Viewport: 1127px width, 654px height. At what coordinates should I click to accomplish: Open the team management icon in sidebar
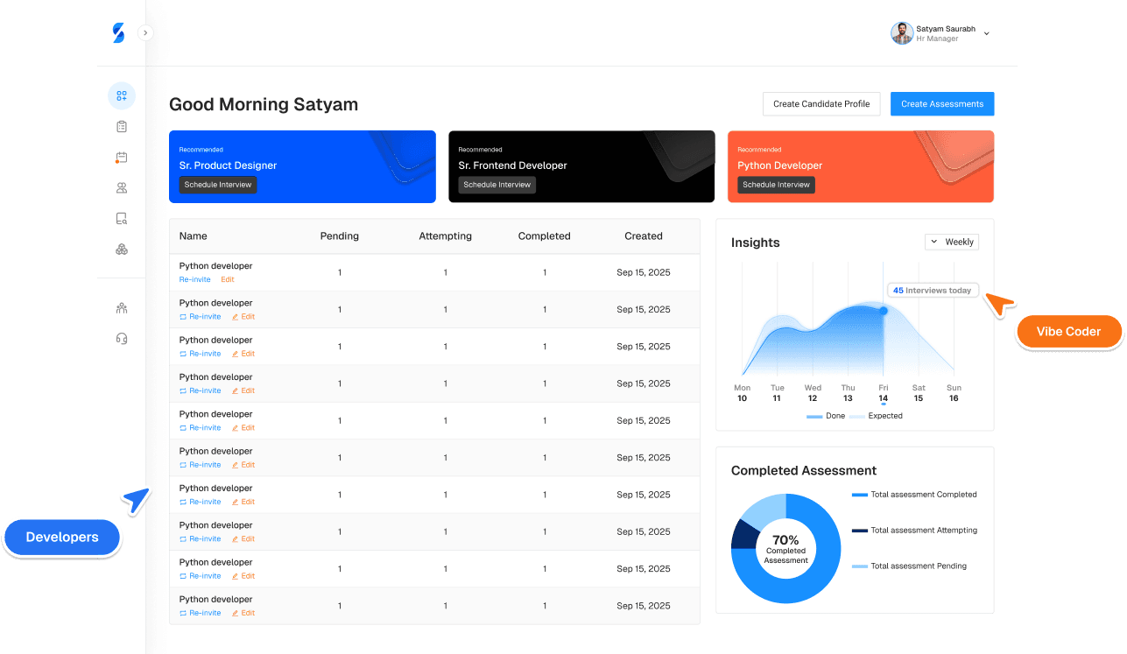pos(121,308)
